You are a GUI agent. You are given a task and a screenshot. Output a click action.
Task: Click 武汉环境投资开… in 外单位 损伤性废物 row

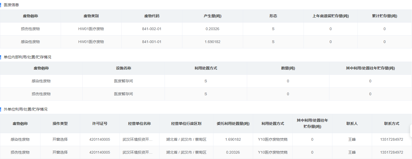click(138, 152)
